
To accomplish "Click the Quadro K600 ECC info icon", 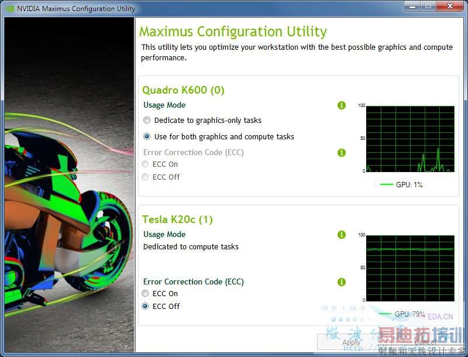I will point(342,153).
